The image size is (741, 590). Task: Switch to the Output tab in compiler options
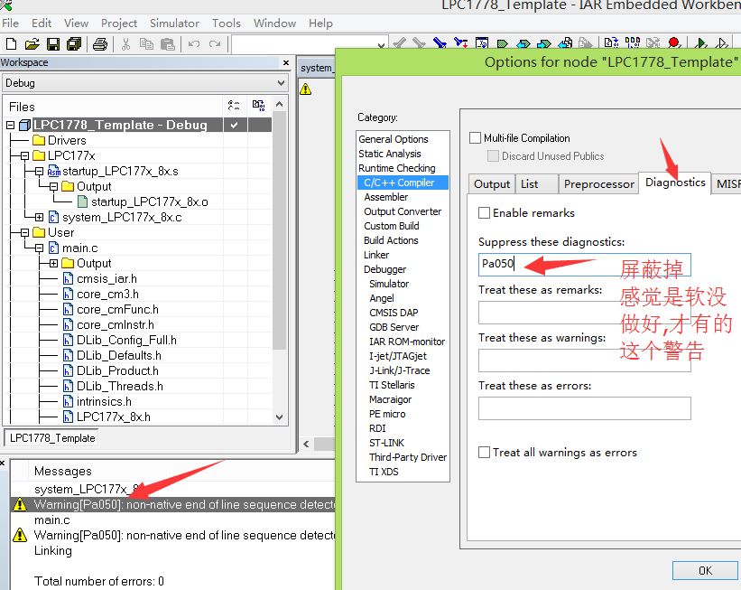492,184
